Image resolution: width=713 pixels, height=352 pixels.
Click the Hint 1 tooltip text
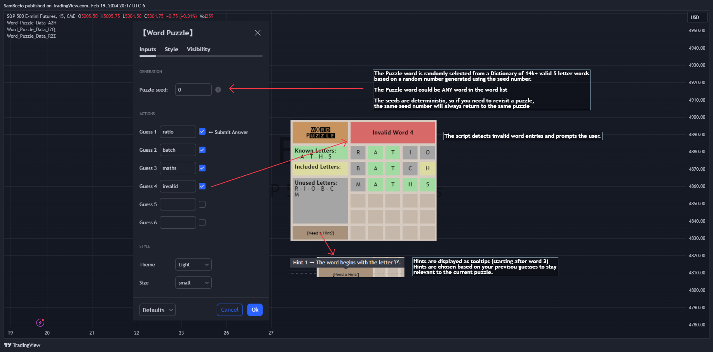[347, 263]
